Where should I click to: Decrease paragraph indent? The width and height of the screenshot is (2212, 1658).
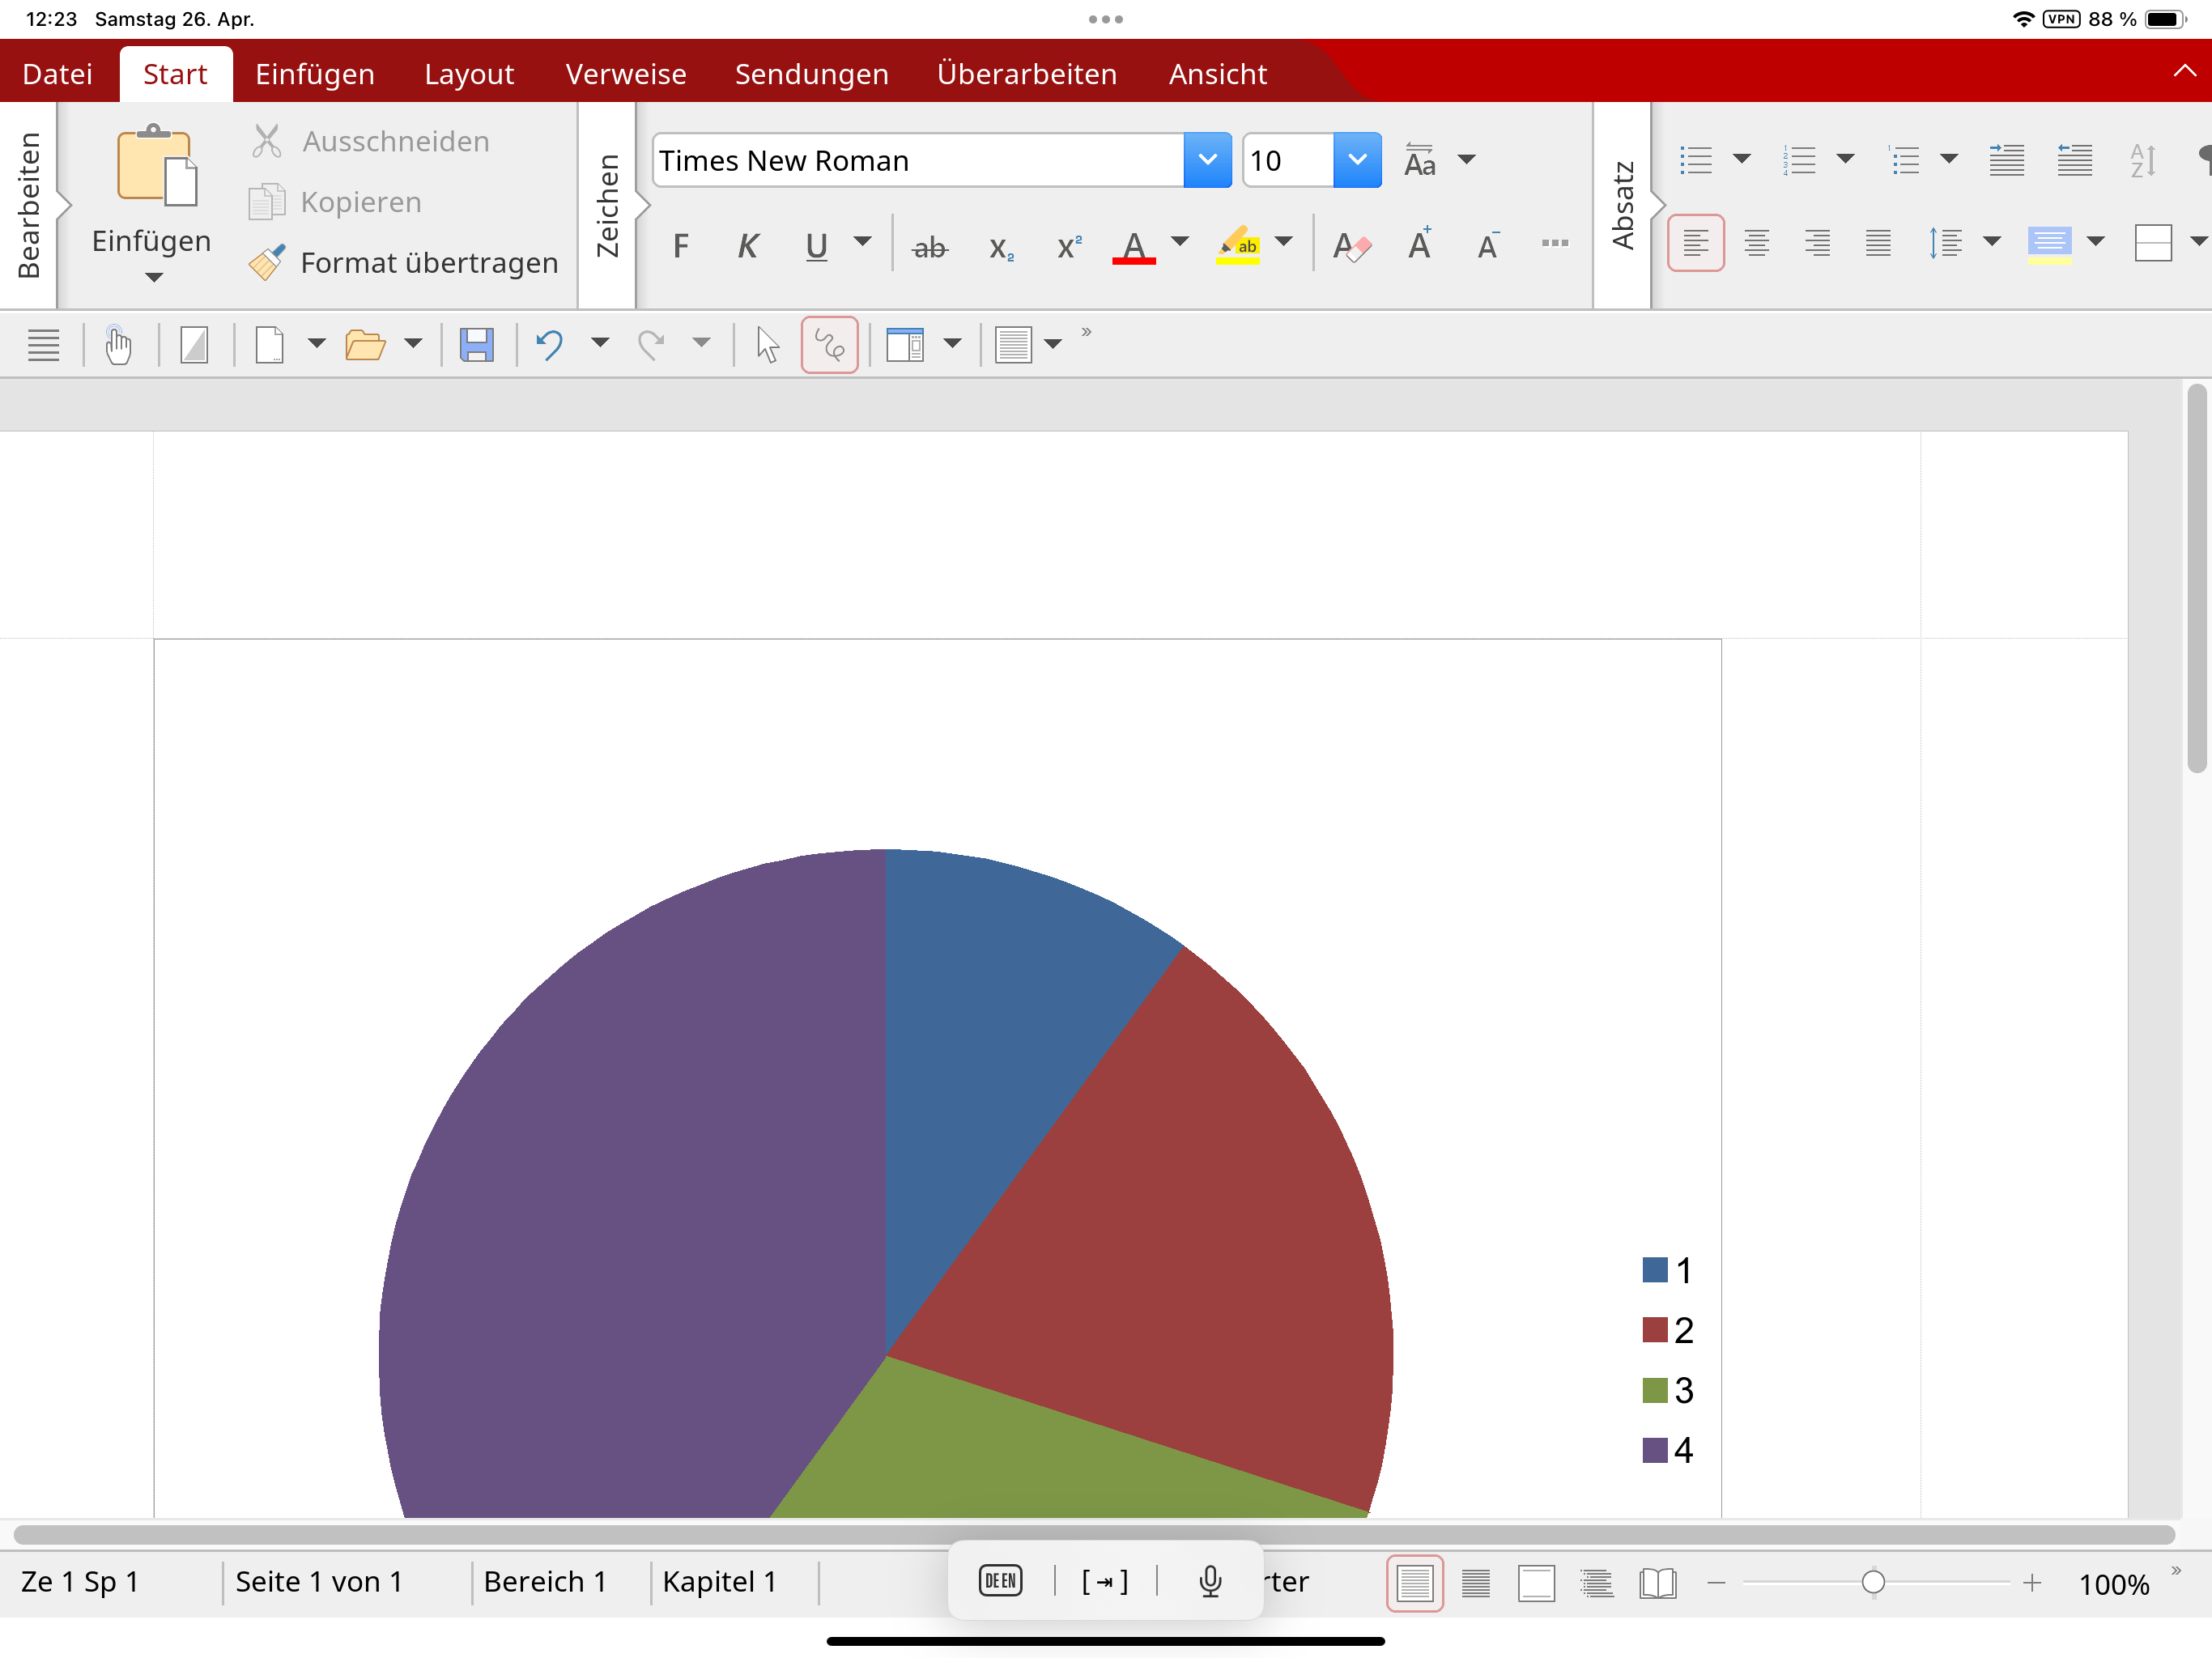(2074, 160)
